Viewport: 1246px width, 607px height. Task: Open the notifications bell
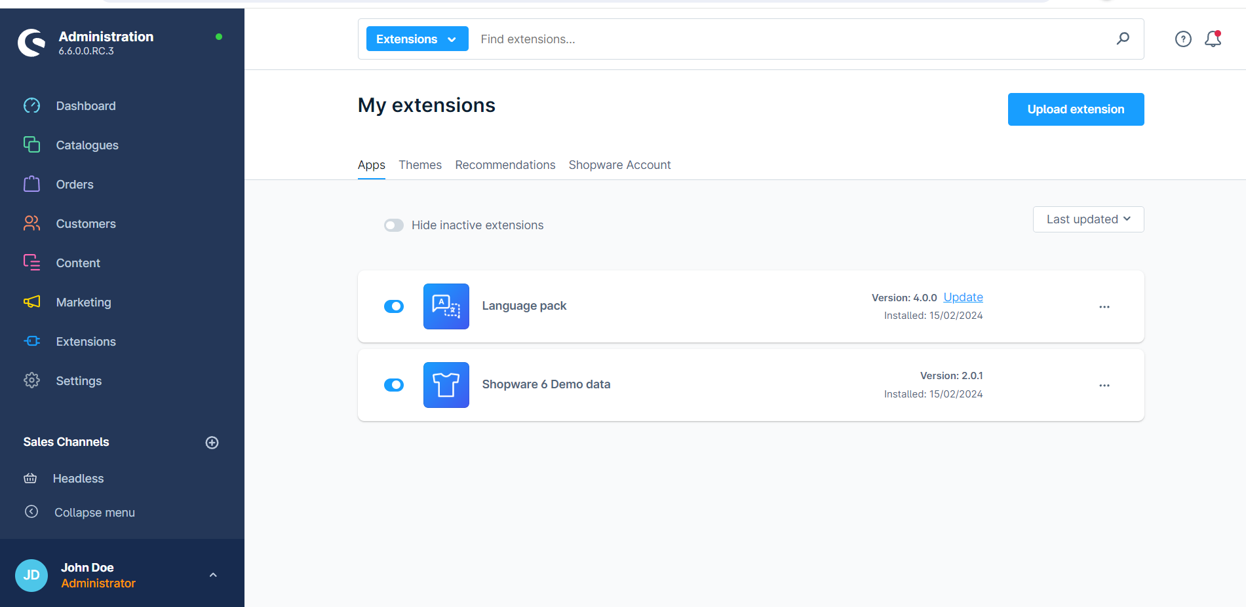[x=1213, y=39]
